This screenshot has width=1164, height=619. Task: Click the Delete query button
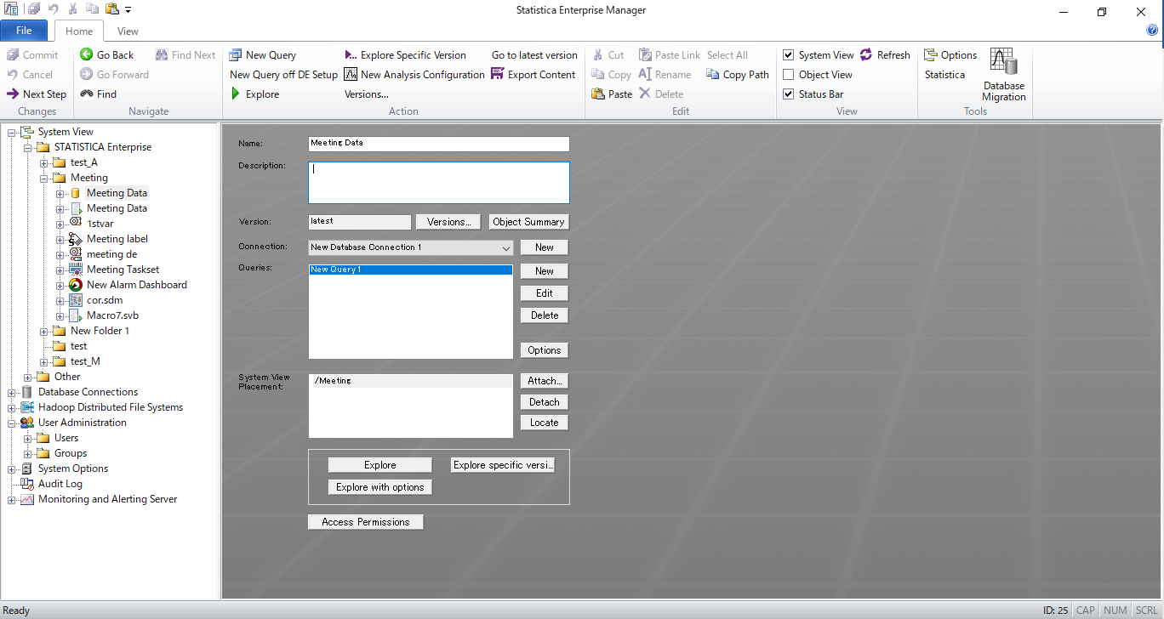545,315
